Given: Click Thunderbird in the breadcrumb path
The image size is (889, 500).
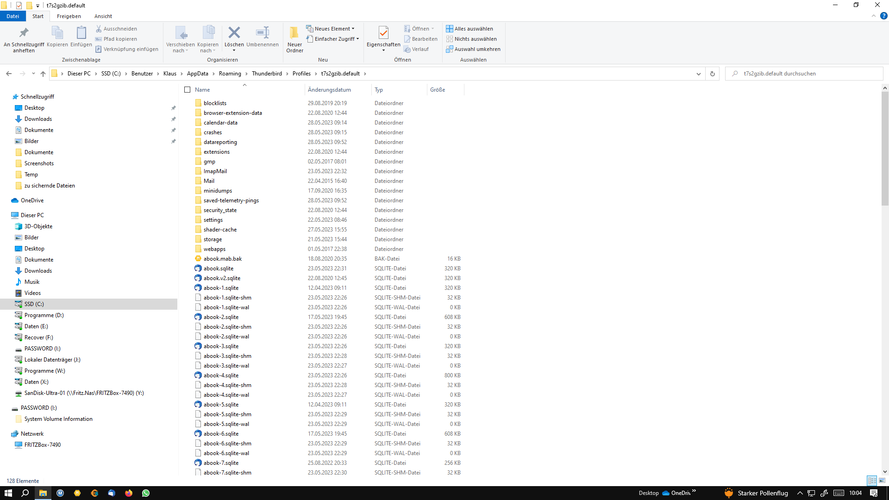Looking at the screenshot, I should tap(267, 74).
